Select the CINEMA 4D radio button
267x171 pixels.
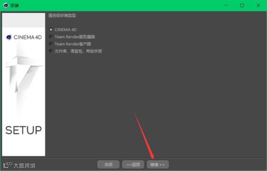[51, 30]
